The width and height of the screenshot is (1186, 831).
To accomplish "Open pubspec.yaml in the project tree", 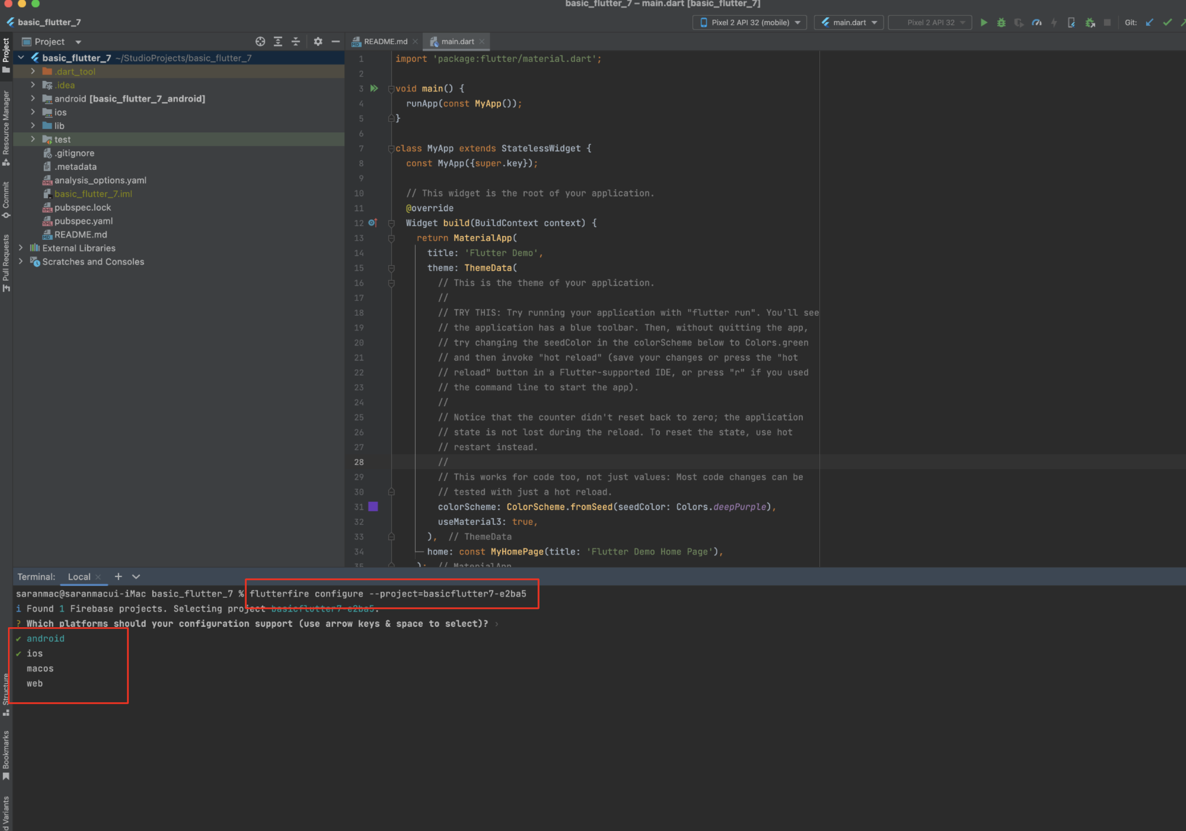I will point(83,221).
